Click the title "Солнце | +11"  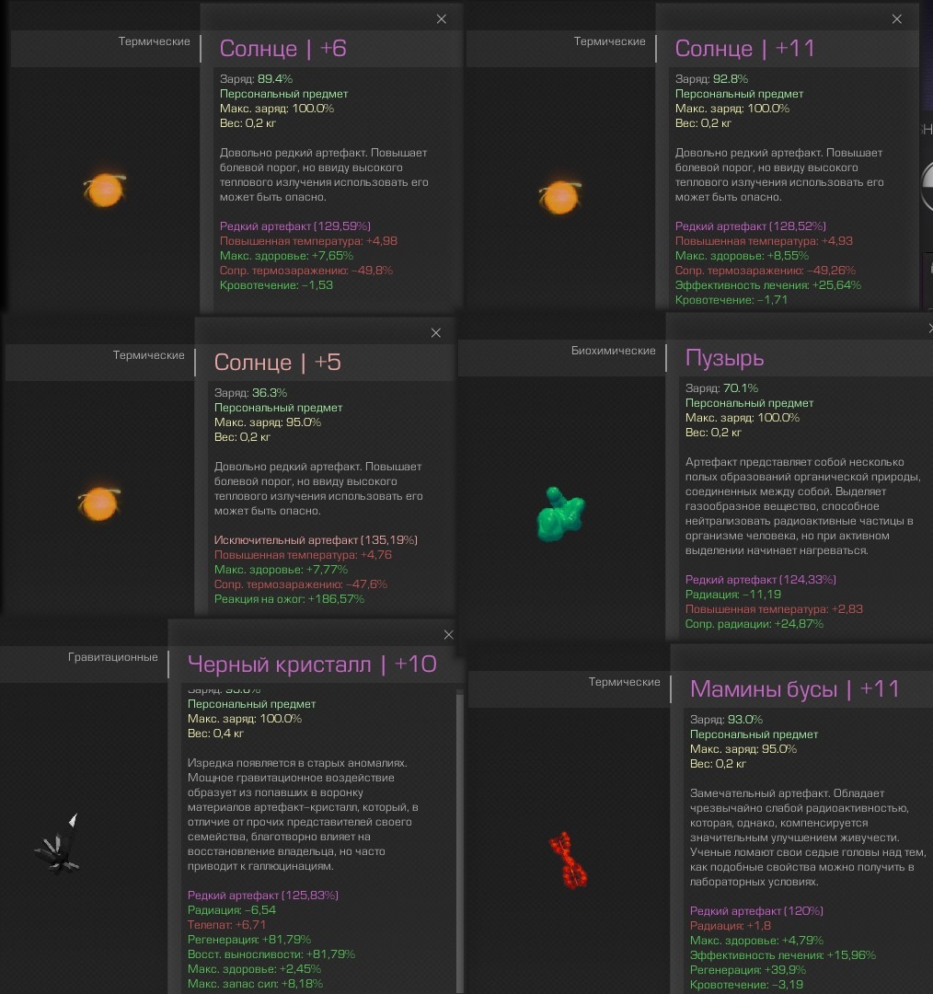point(744,48)
